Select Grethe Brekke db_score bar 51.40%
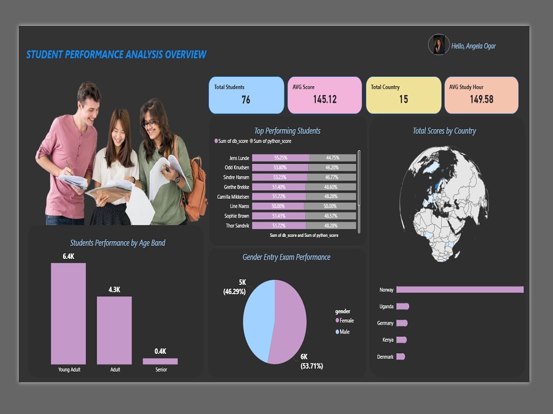This screenshot has width=553, height=414. point(279,187)
